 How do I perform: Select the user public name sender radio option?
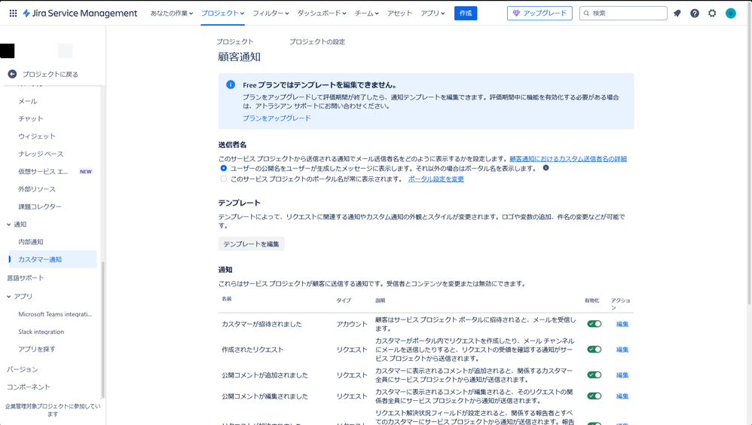click(224, 168)
